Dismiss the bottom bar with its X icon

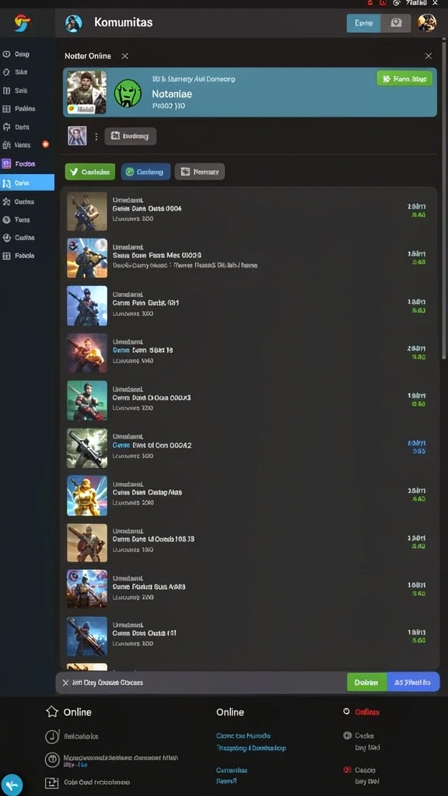65,683
